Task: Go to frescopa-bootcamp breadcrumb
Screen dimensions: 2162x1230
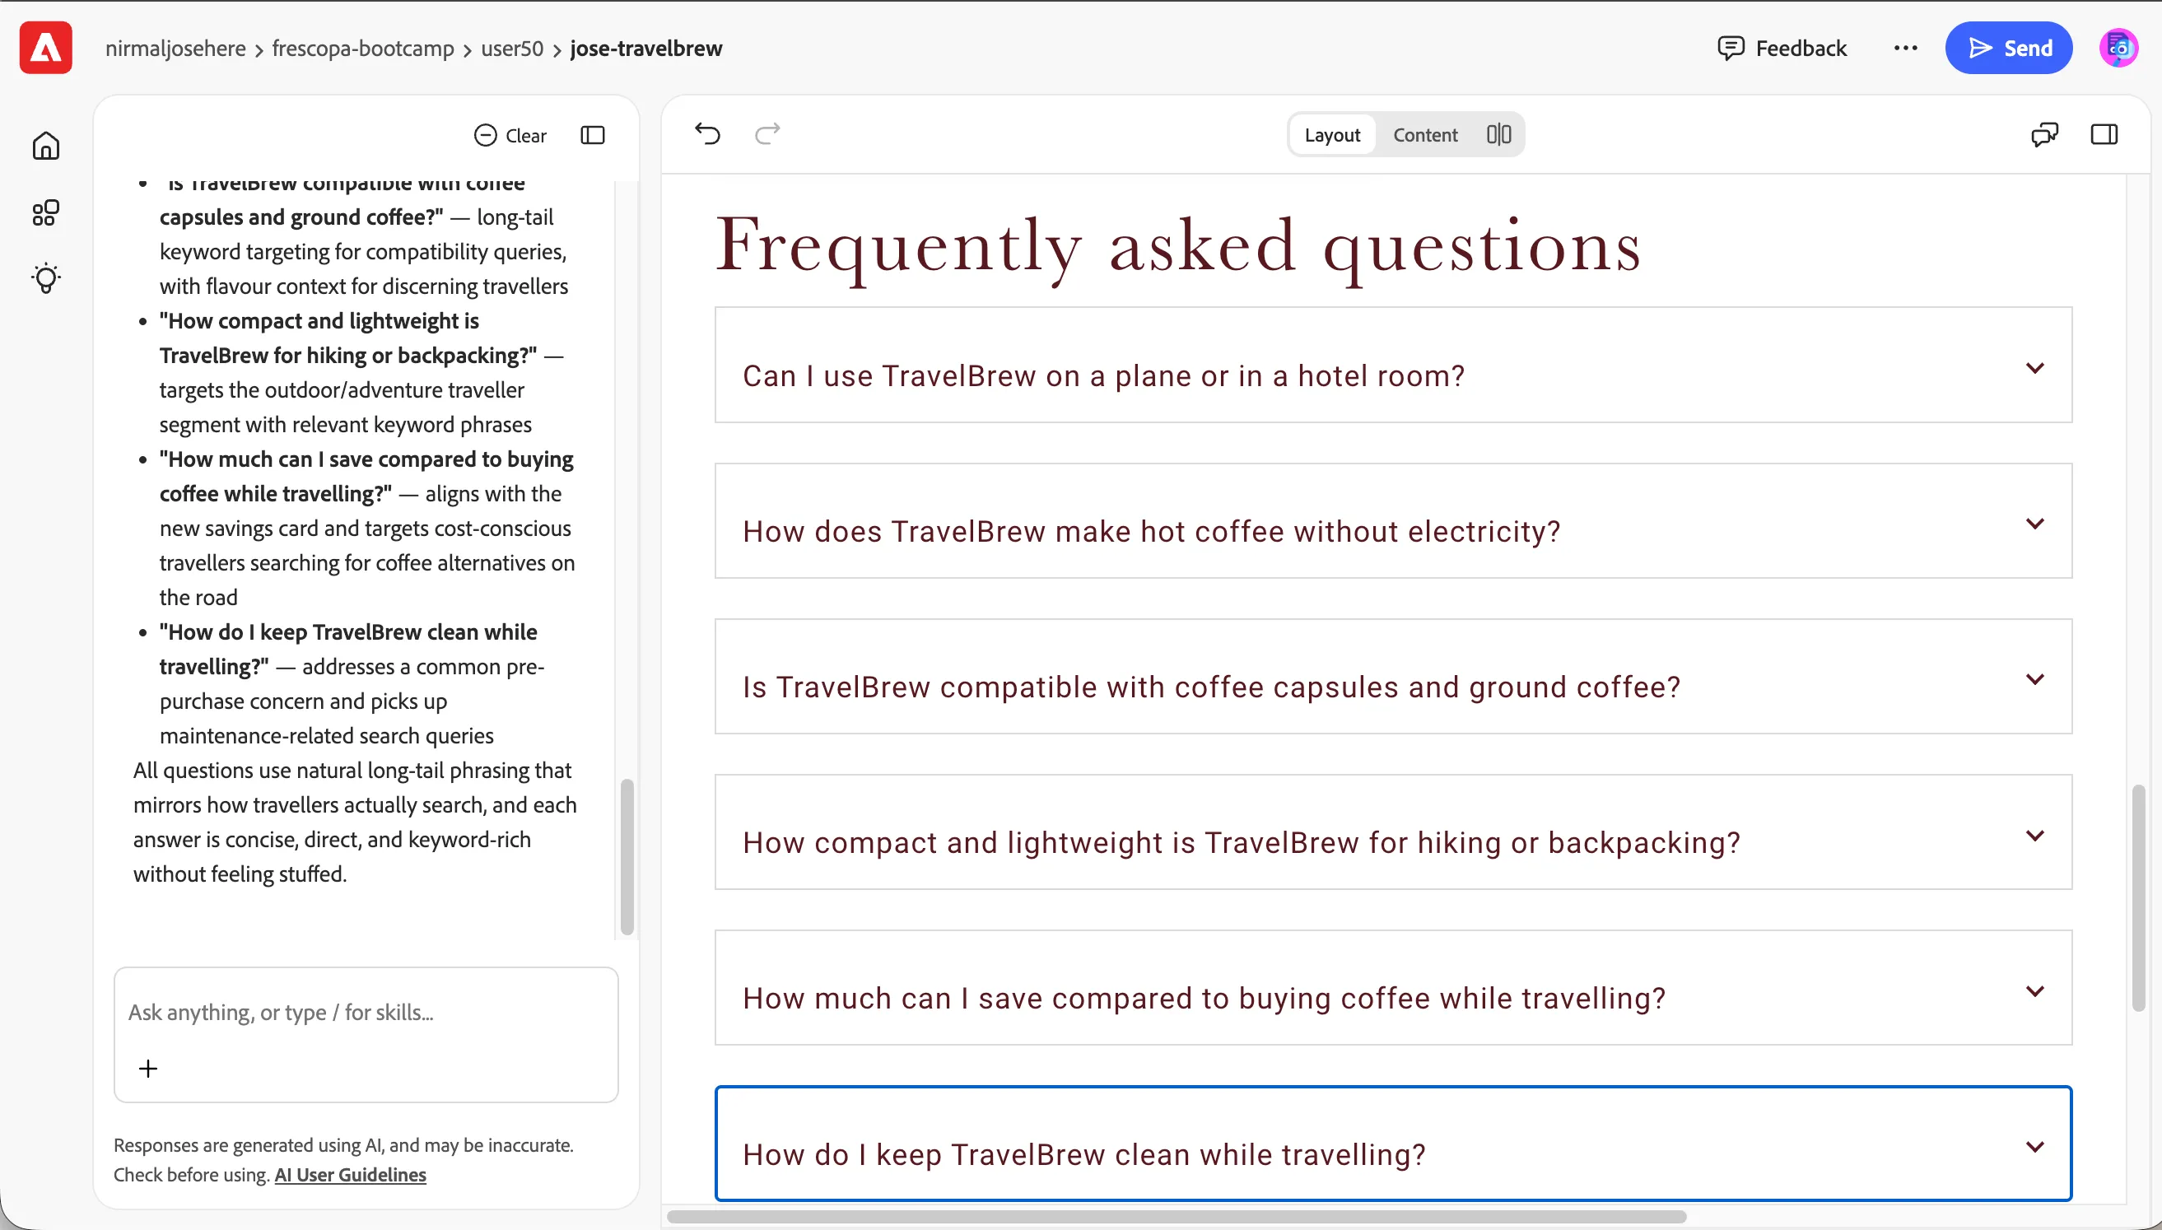Action: click(363, 48)
